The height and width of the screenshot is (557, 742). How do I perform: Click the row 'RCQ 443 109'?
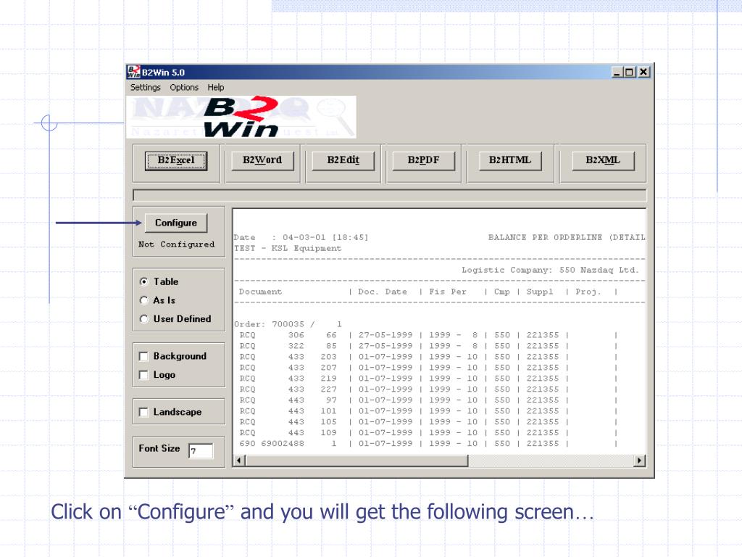pos(428,433)
